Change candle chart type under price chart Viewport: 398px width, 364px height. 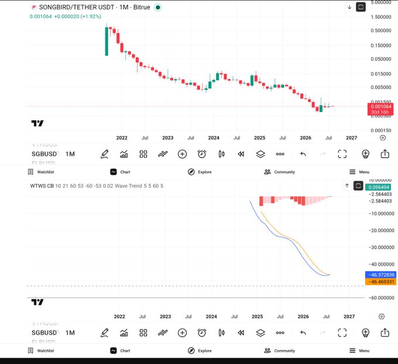[x=221, y=154]
